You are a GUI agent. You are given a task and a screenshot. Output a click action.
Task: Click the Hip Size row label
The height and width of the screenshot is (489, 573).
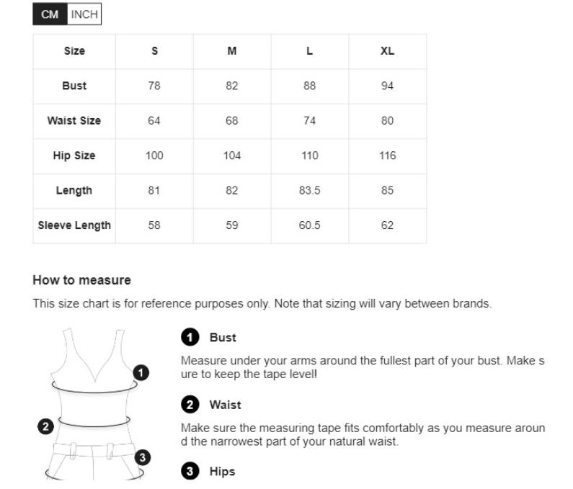coord(74,156)
